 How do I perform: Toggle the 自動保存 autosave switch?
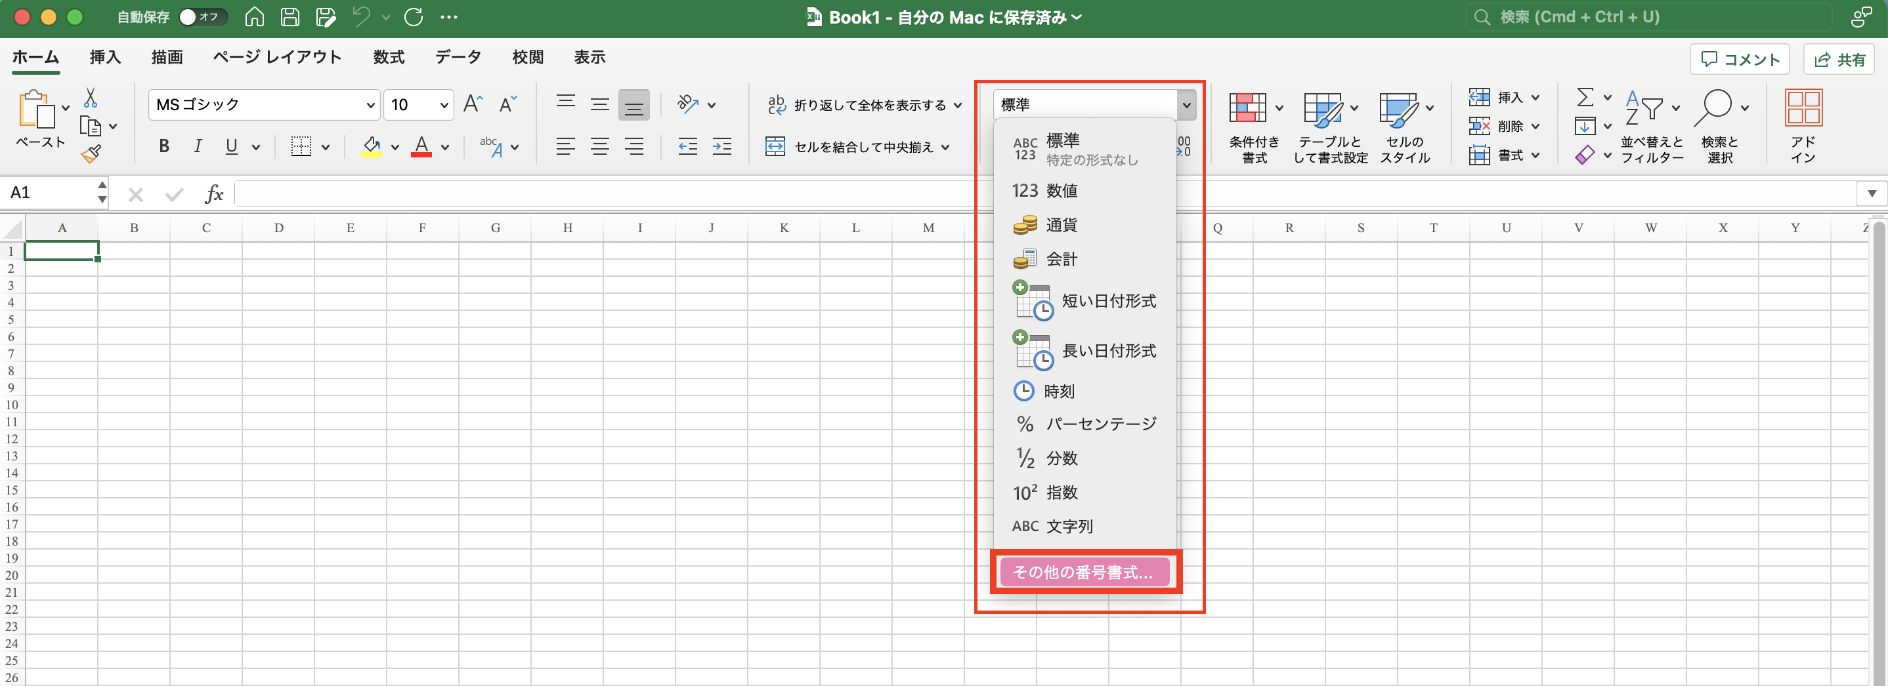(x=202, y=17)
